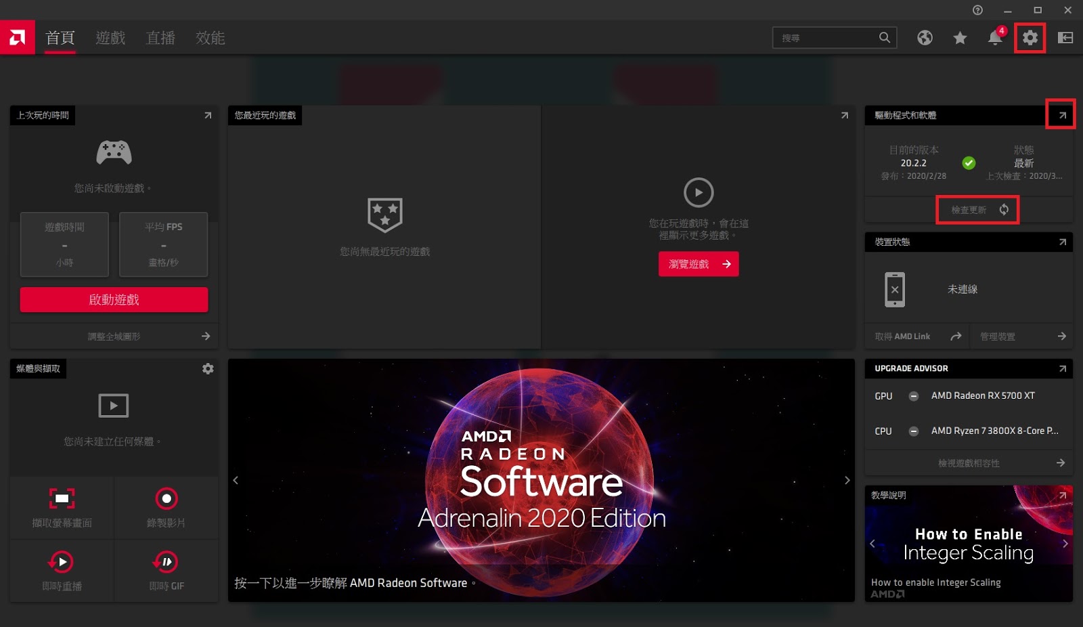Click the 檢查更新 button
The image size is (1083, 627).
pyautogui.click(x=977, y=210)
